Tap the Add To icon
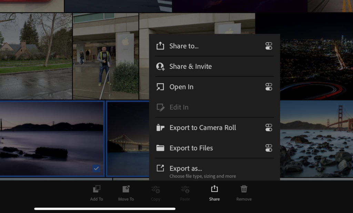 pos(97,189)
